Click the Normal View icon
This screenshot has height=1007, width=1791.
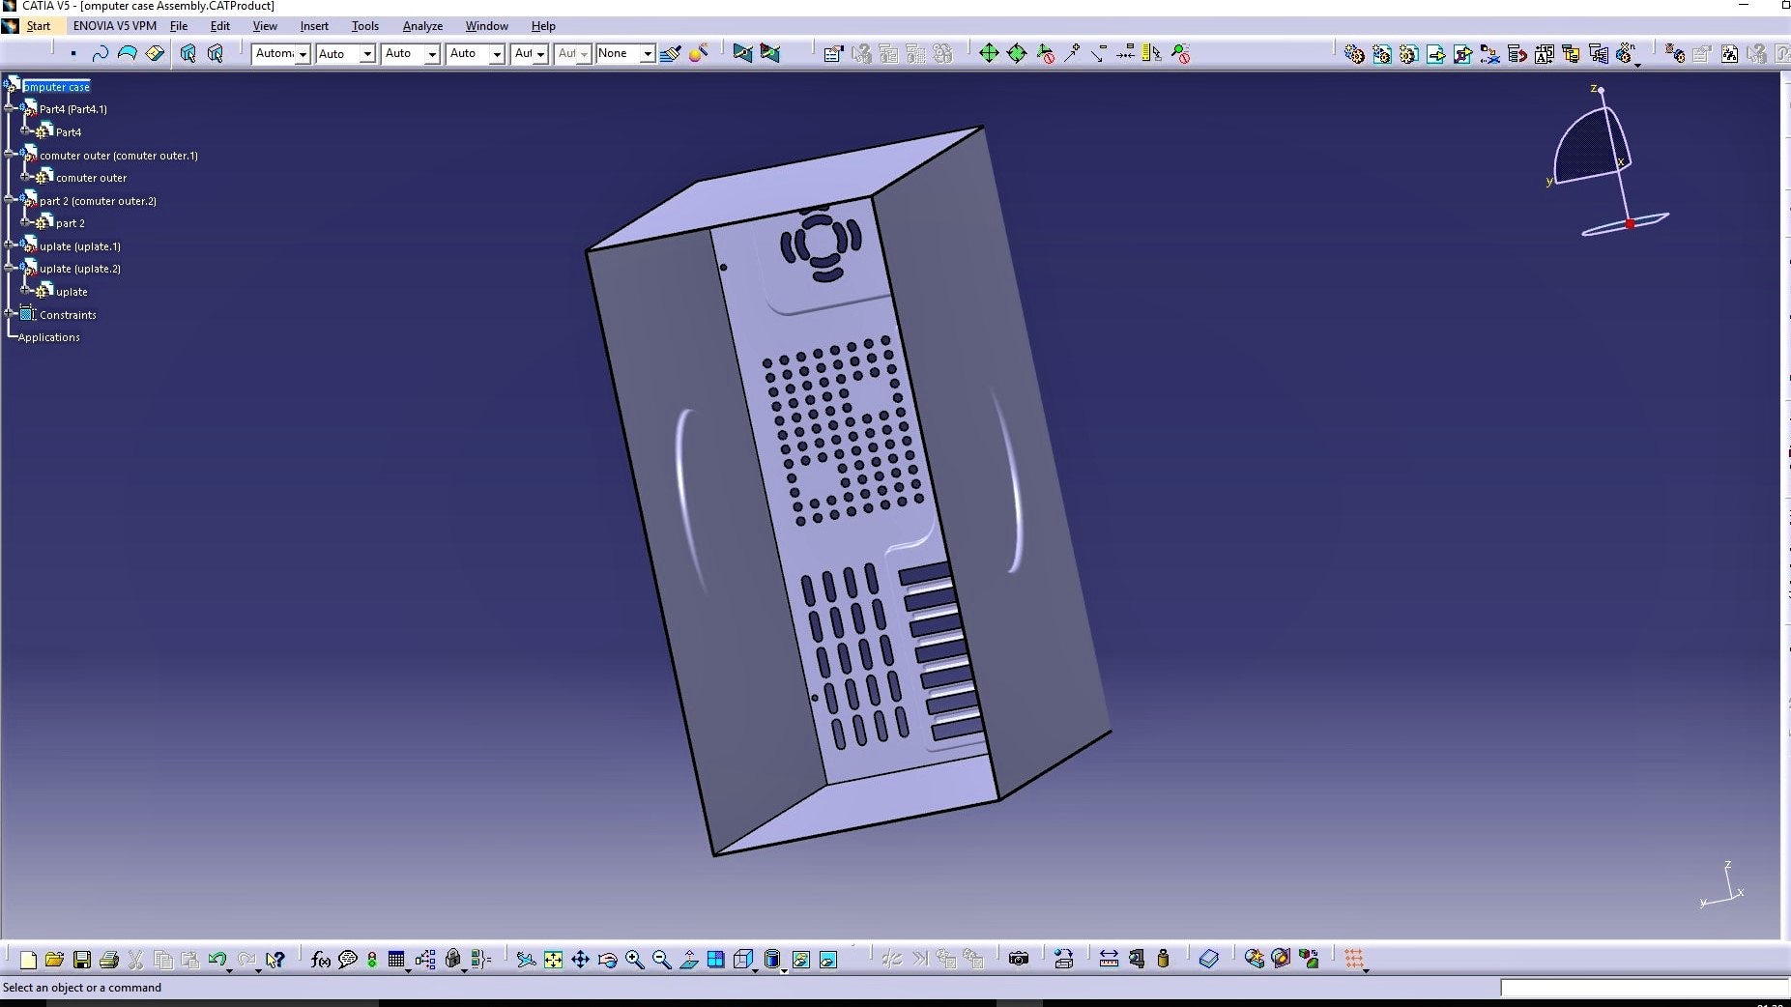(688, 960)
